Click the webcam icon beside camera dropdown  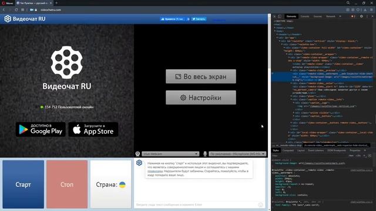pyautogui.click(x=137, y=154)
